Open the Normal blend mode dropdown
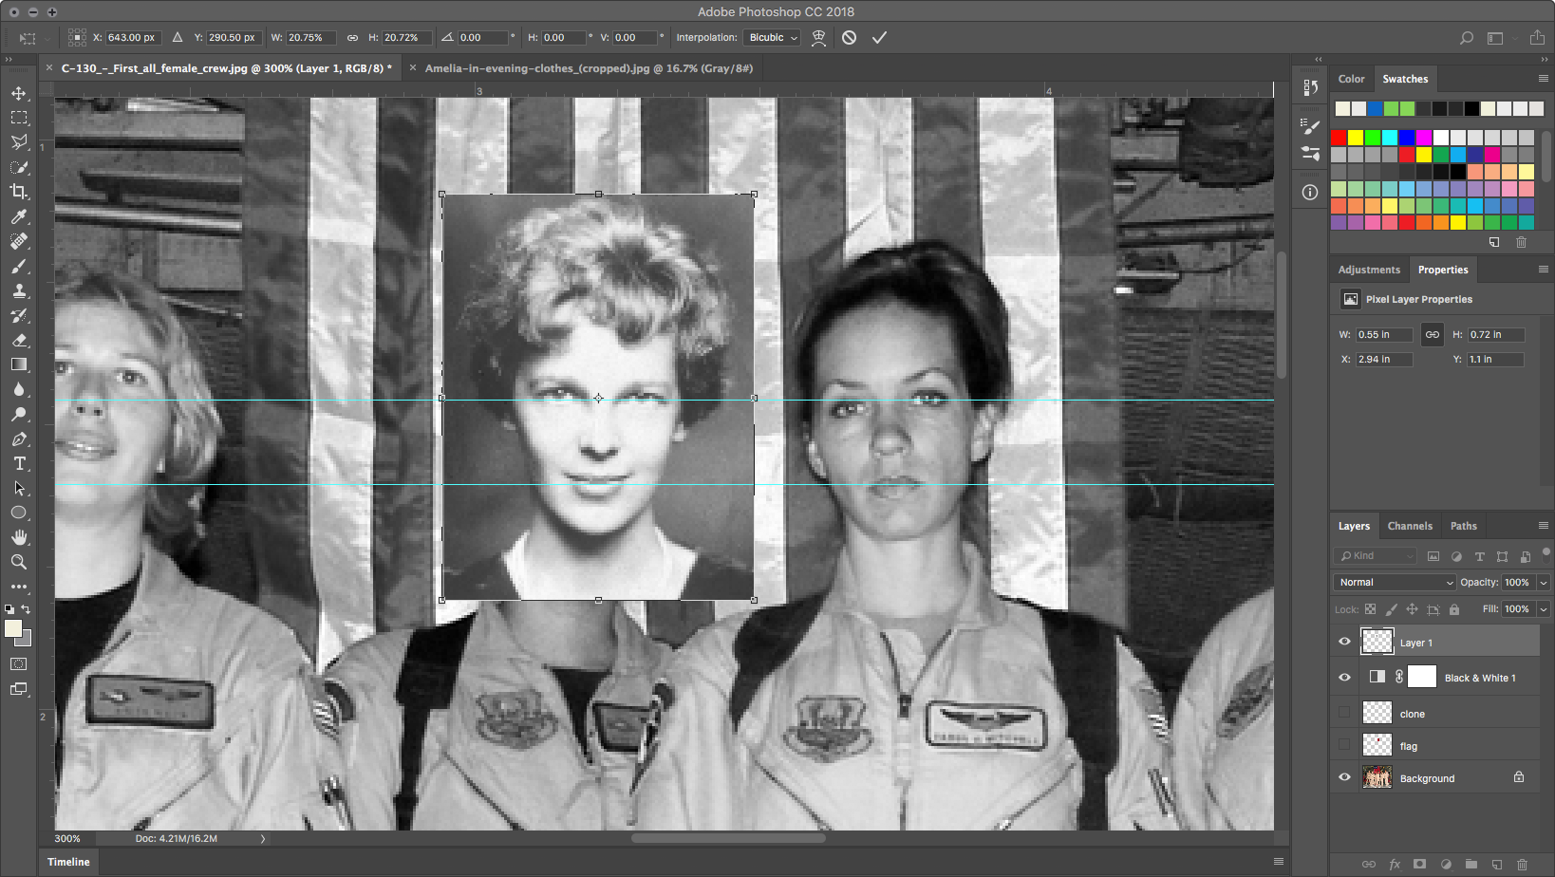This screenshot has width=1555, height=877. [1394, 583]
